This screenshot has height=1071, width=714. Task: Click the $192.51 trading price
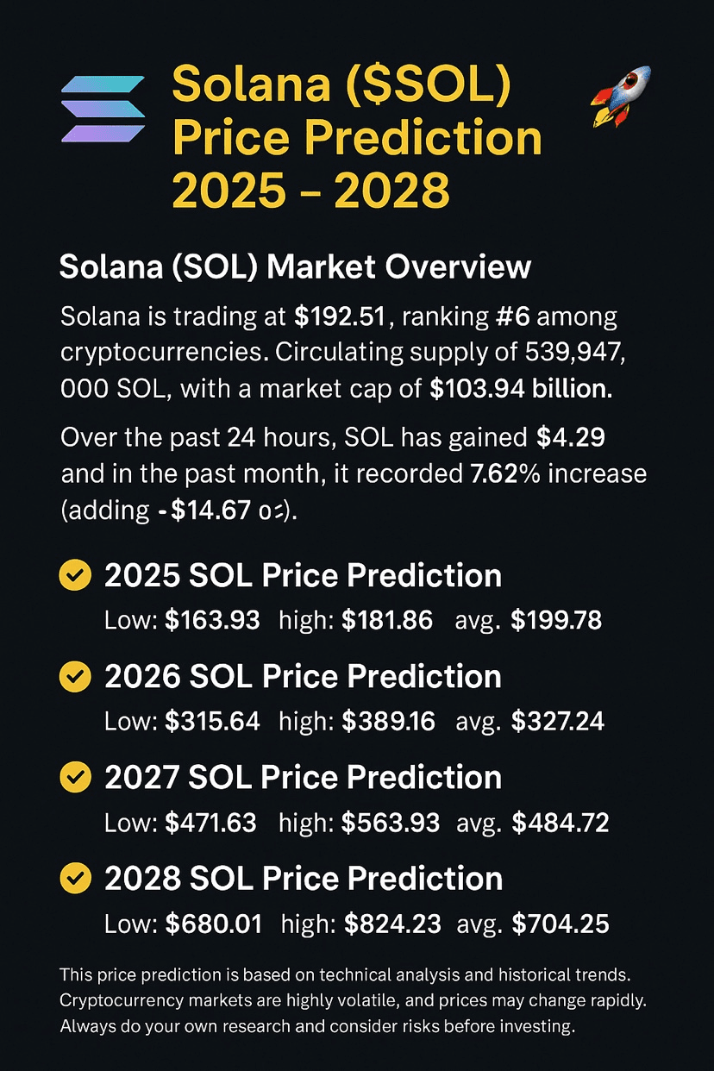(x=342, y=317)
